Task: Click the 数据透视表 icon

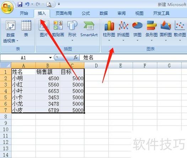Action: click(11, 25)
